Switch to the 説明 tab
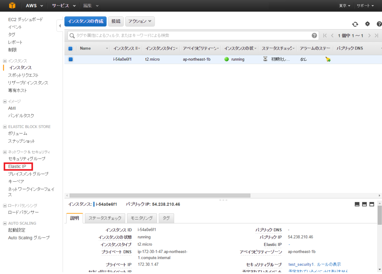This screenshot has width=382, height=274. tap(75, 218)
